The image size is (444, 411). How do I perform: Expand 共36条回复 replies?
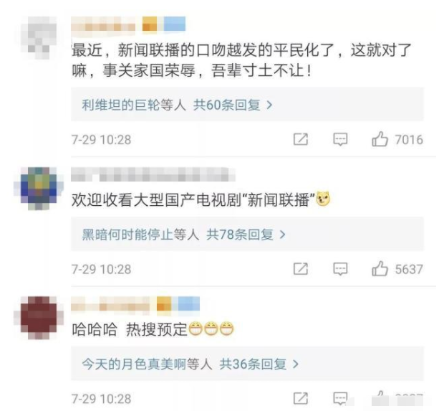259,364
